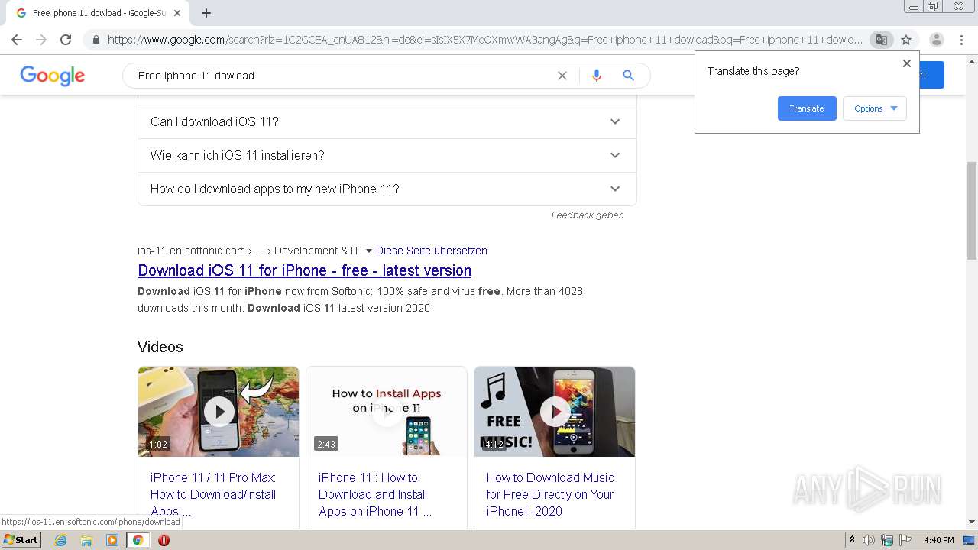Focus the browser address bar URL
This screenshot has height=550, width=978.
(x=485, y=40)
